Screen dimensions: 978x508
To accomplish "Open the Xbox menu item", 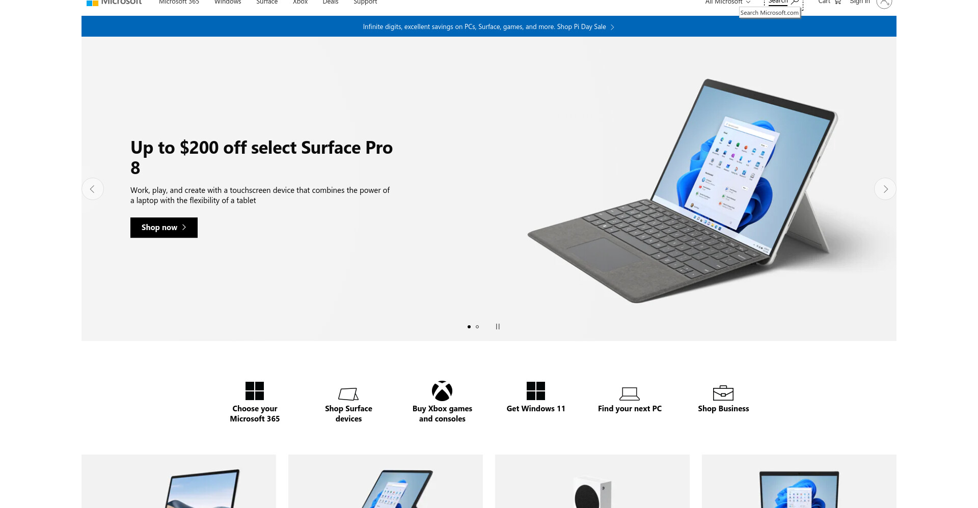I will [x=300, y=2].
